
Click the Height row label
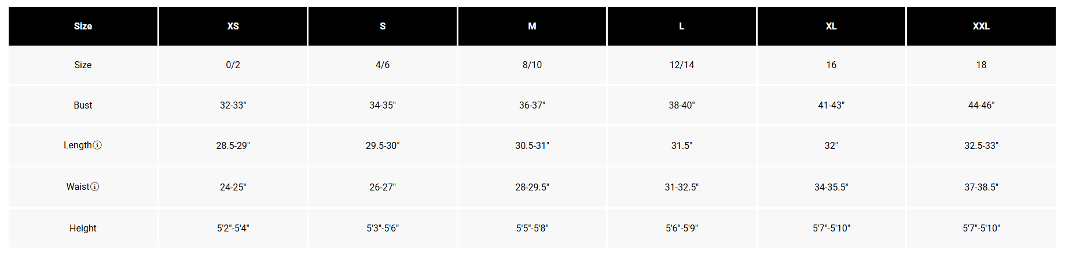(x=83, y=228)
